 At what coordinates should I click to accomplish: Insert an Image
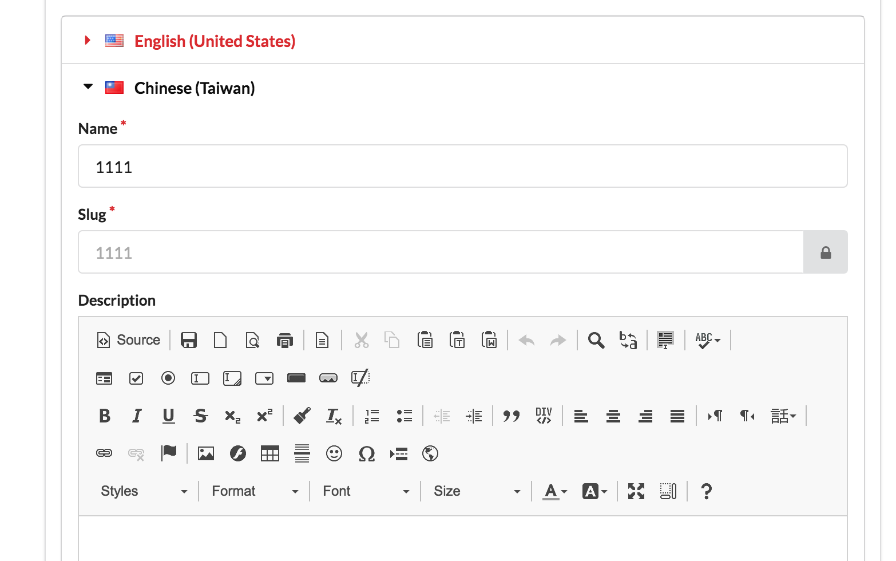(x=206, y=453)
